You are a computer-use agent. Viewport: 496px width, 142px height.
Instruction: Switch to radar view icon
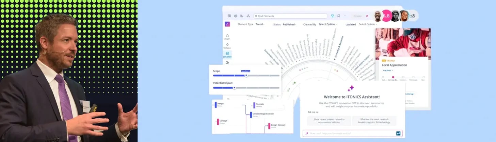coord(236,16)
